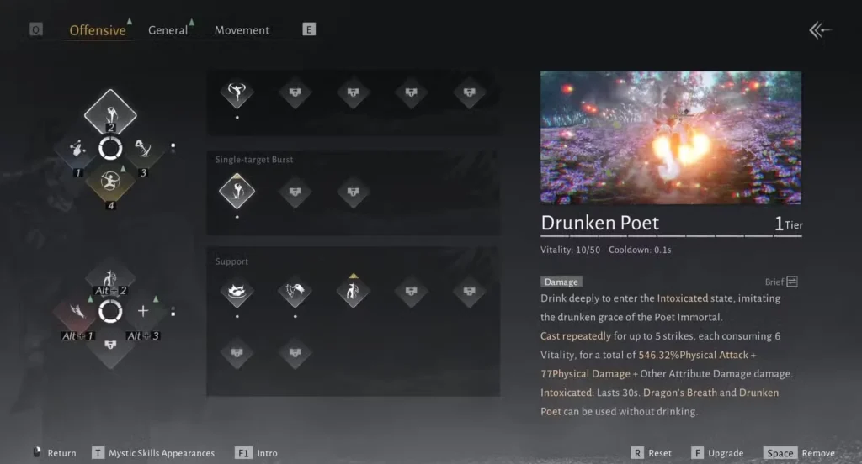Select the first skill icon in top row

237,92
